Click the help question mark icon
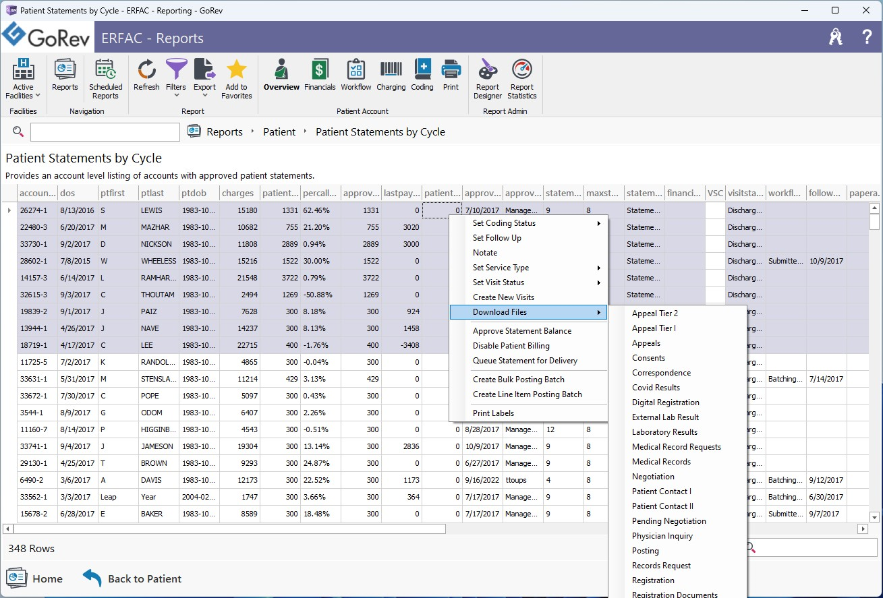This screenshot has width=883, height=598. (867, 38)
